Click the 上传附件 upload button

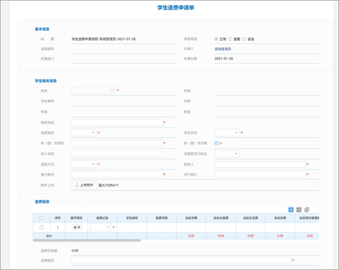(84, 185)
